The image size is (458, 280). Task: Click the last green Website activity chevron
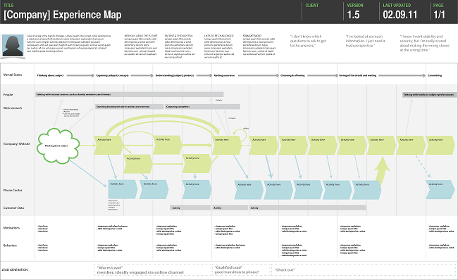440,145
